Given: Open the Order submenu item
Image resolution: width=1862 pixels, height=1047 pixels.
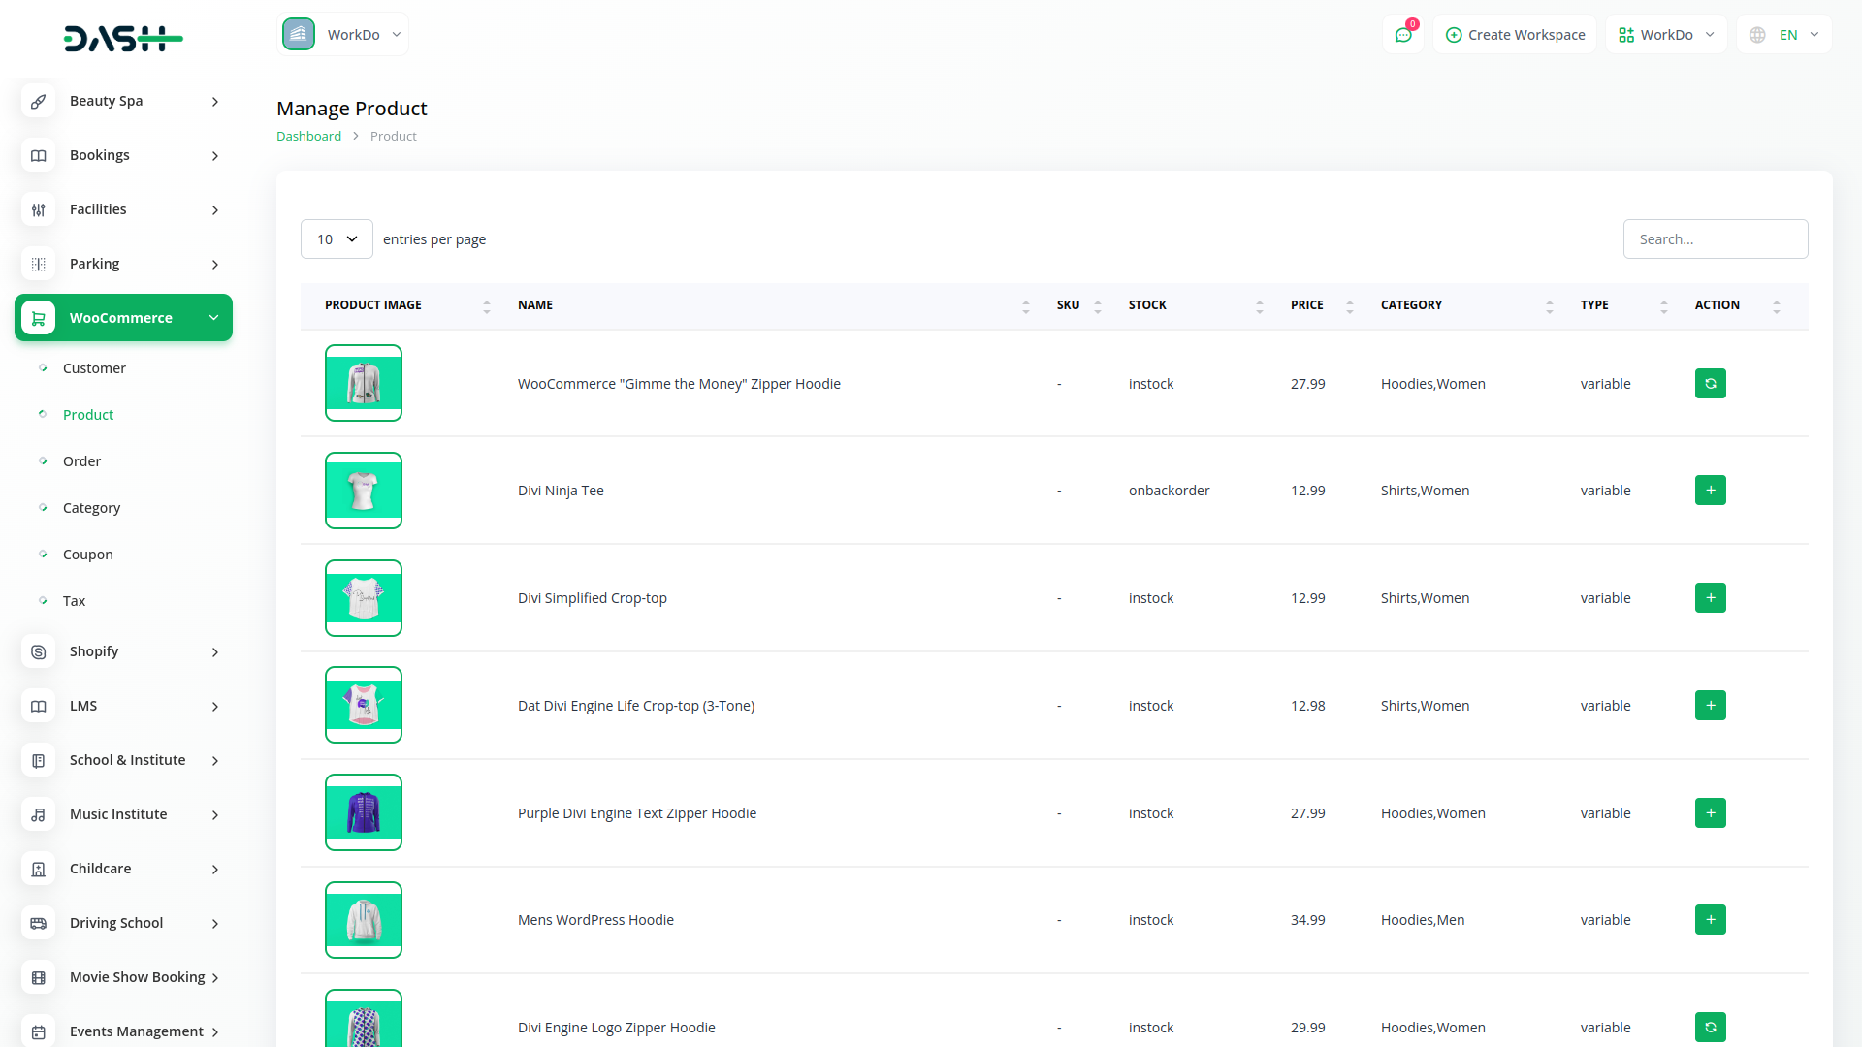Looking at the screenshot, I should (81, 461).
